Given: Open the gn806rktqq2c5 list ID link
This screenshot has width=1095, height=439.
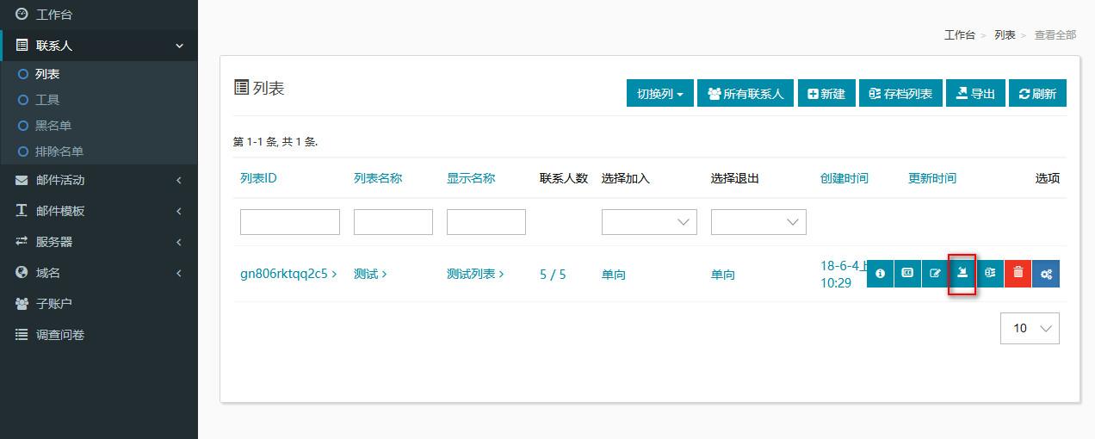Looking at the screenshot, I should [284, 274].
